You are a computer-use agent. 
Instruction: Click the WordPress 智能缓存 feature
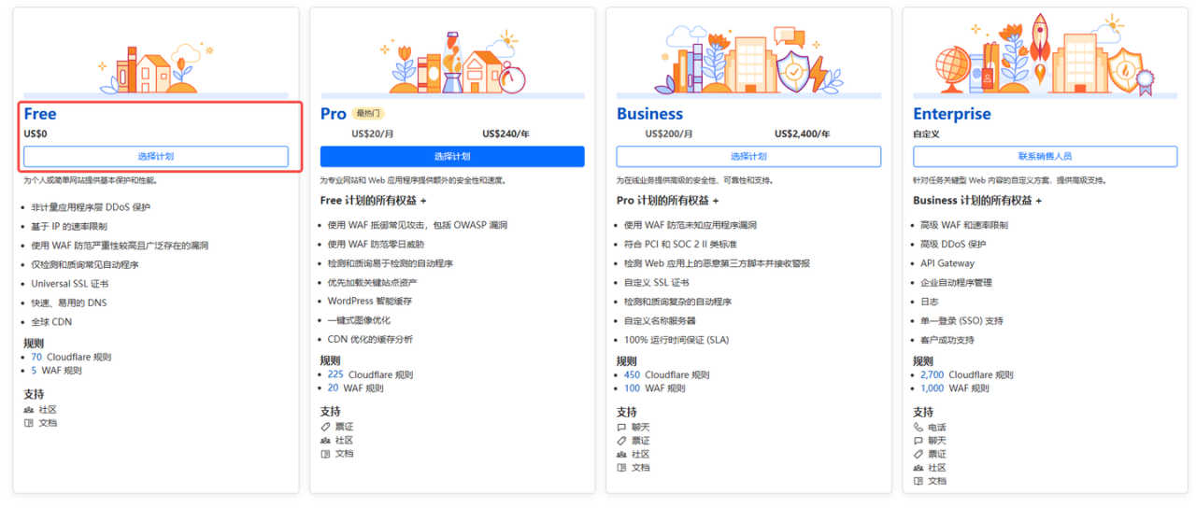pos(370,302)
